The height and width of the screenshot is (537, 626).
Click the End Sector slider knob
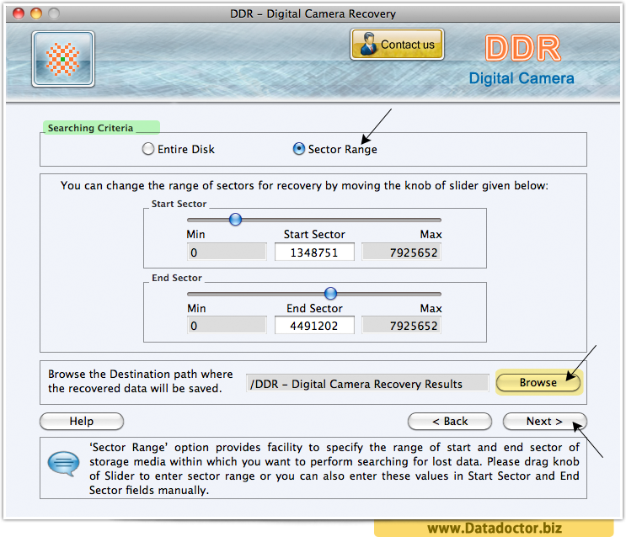pos(330,294)
